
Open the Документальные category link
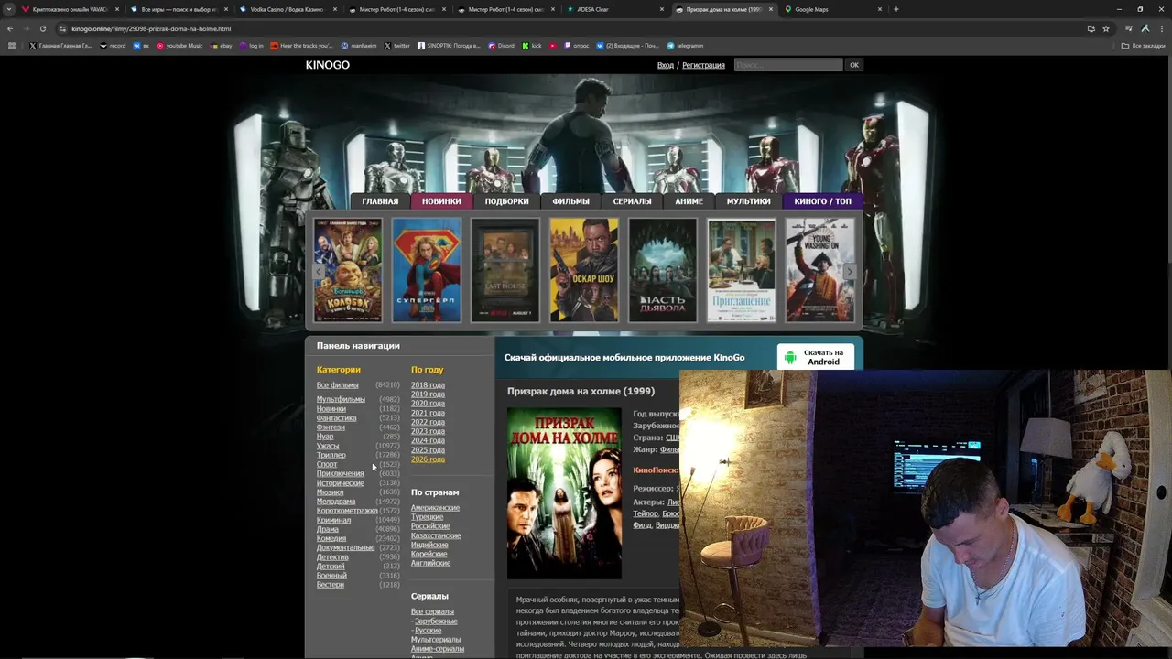point(346,547)
